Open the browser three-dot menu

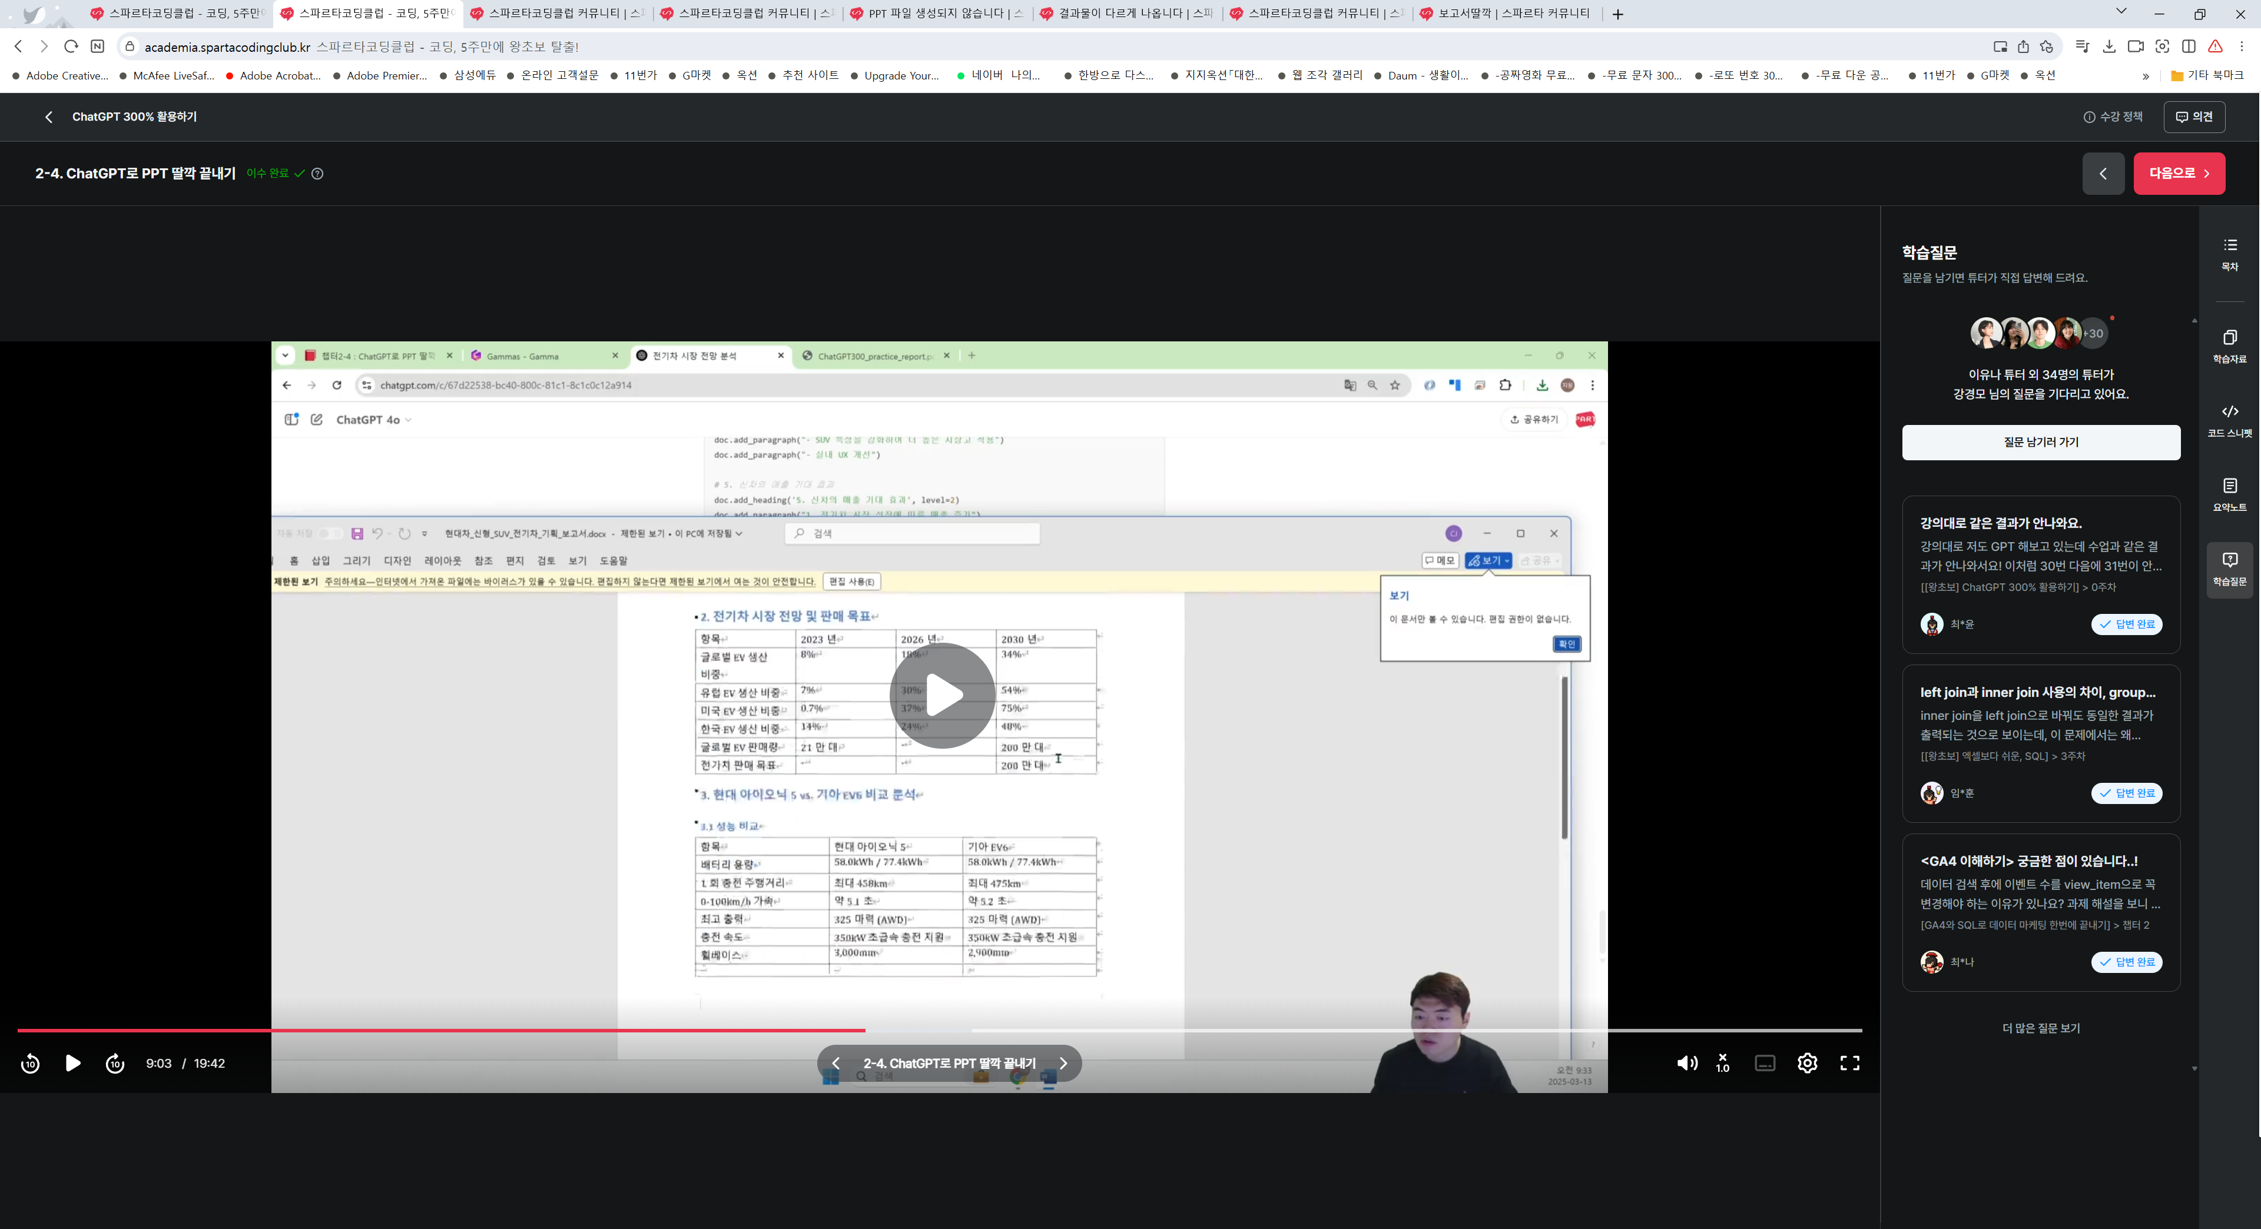coord(2242,46)
